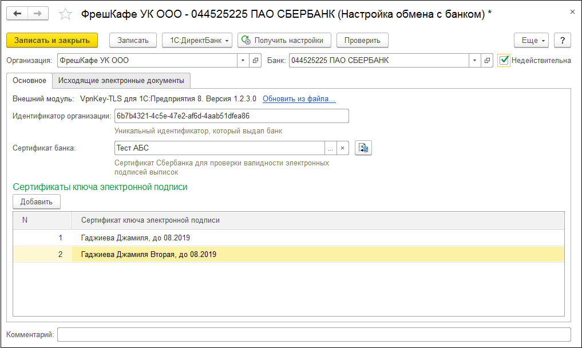Choose bank certificate via ellipsis button
Viewport: 582px width, 348px height.
coord(330,148)
